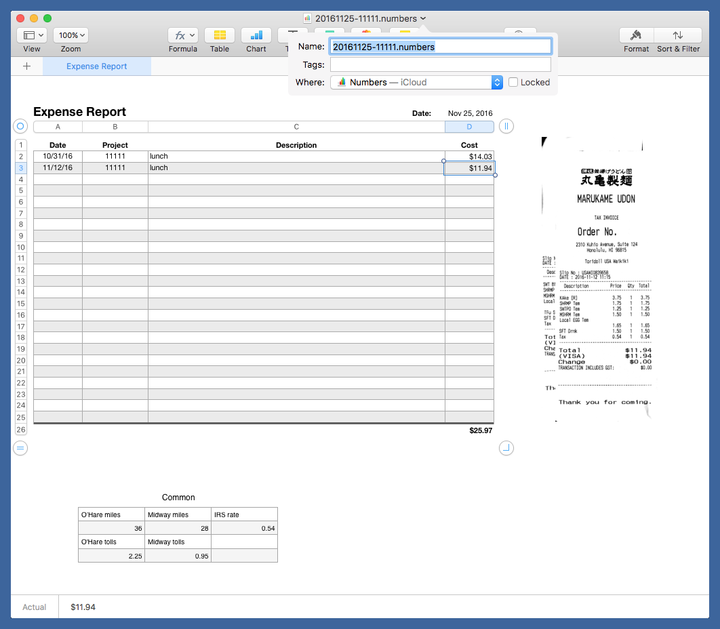Select column C header
The height and width of the screenshot is (629, 720).
(x=296, y=127)
